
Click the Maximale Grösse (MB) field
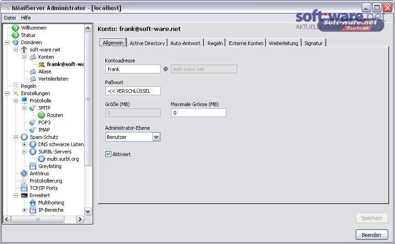click(198, 113)
